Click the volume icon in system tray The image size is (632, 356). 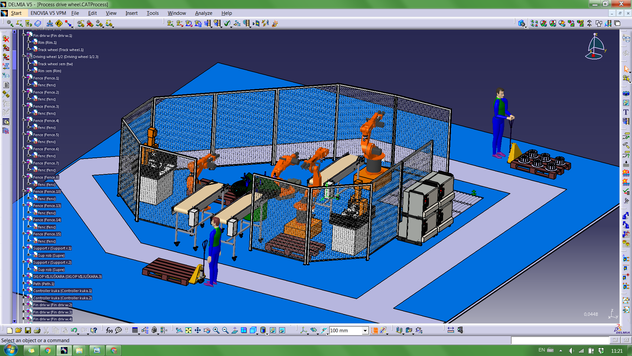[x=571, y=351]
